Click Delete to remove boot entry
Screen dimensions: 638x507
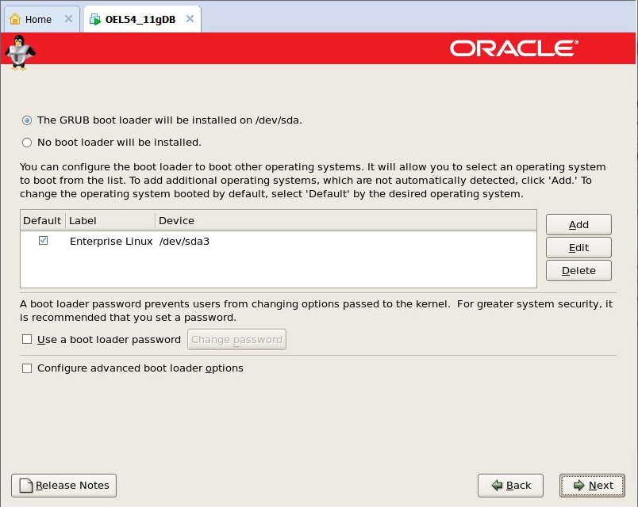tap(578, 271)
